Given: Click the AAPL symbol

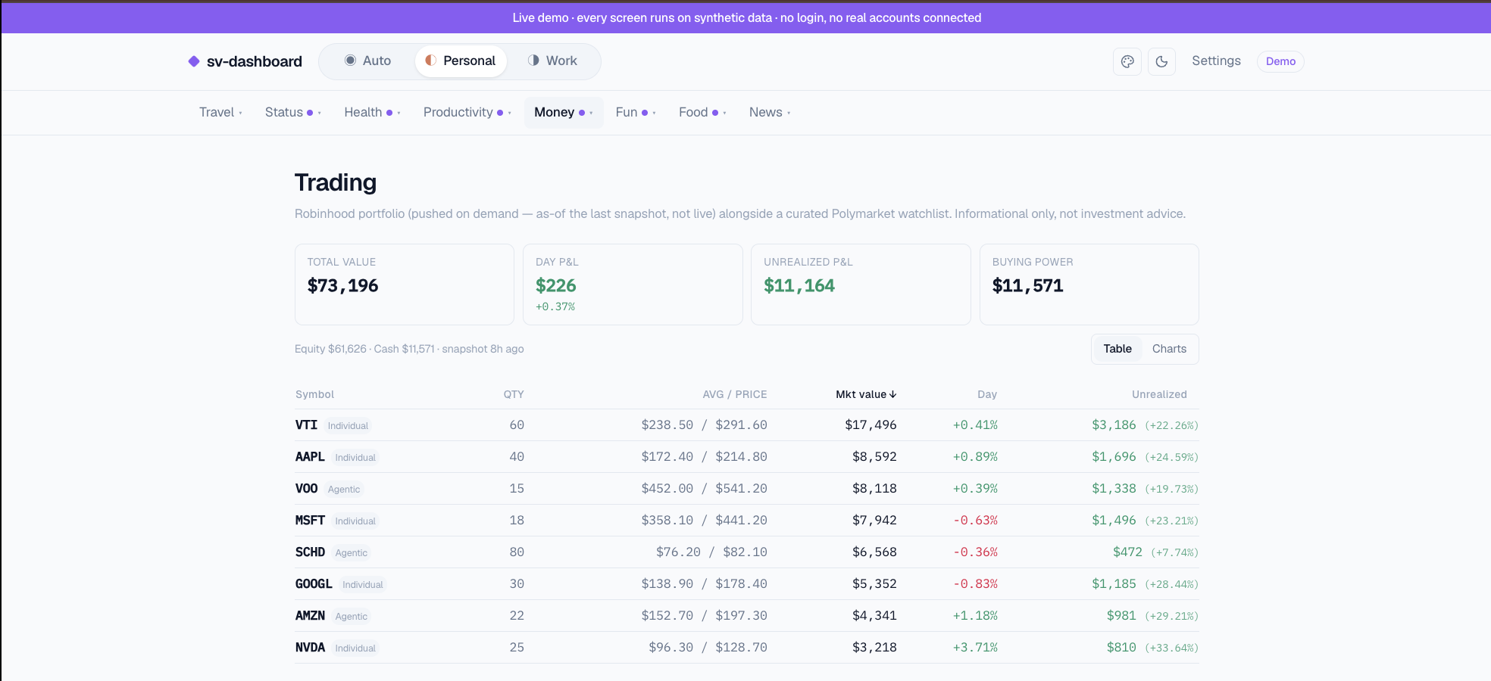Looking at the screenshot, I should (310, 456).
